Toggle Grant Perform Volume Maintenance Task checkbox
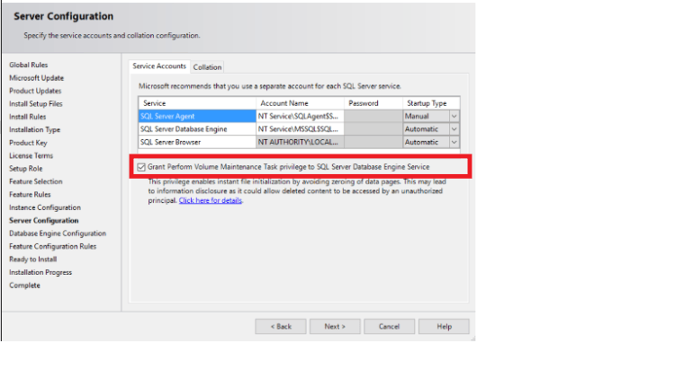Image resolution: width=675 pixels, height=378 pixels. pyautogui.click(x=141, y=167)
